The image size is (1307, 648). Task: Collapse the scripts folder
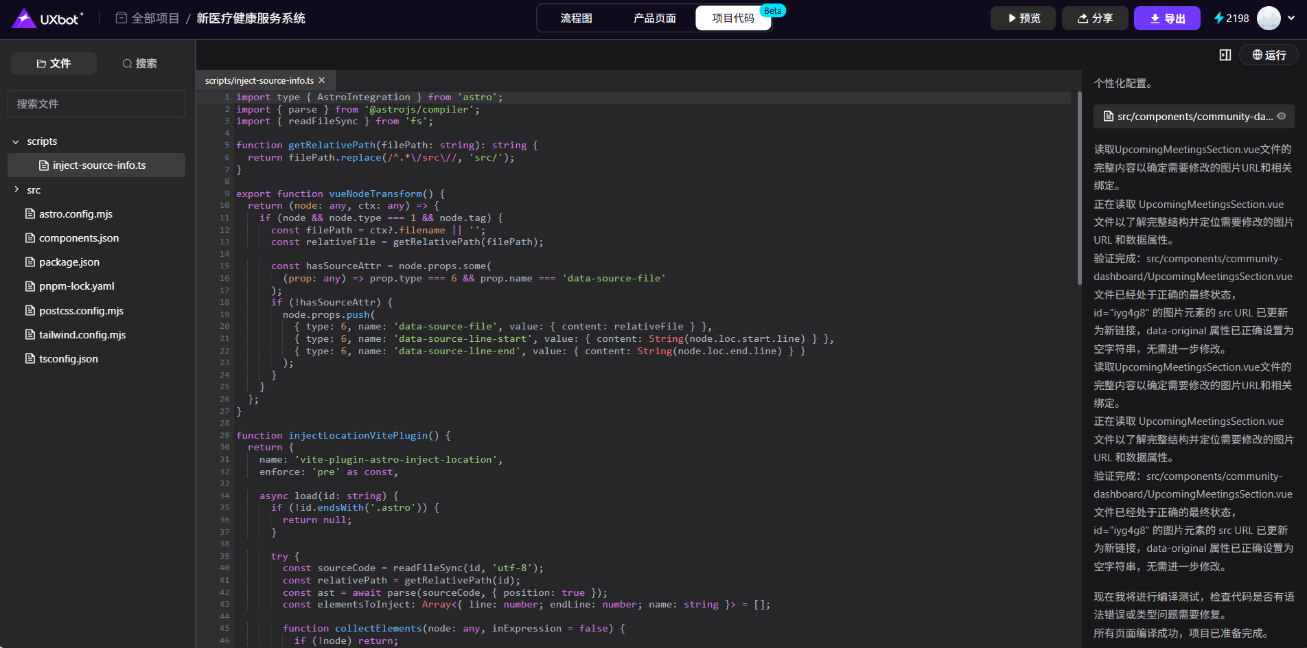16,141
